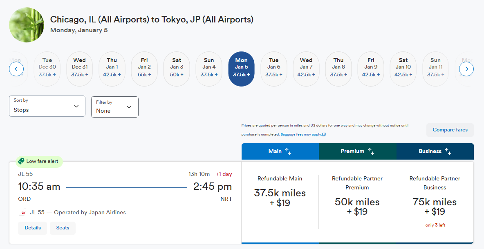
Task: Click the Low fare alert tag icon
Action: coord(21,161)
